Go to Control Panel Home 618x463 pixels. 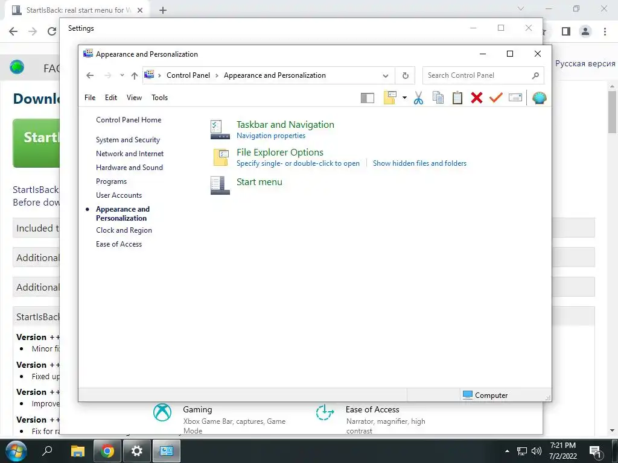click(x=129, y=120)
